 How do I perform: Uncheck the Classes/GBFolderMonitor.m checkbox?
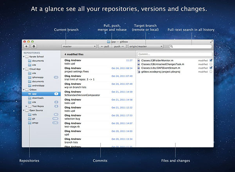click(x=211, y=60)
